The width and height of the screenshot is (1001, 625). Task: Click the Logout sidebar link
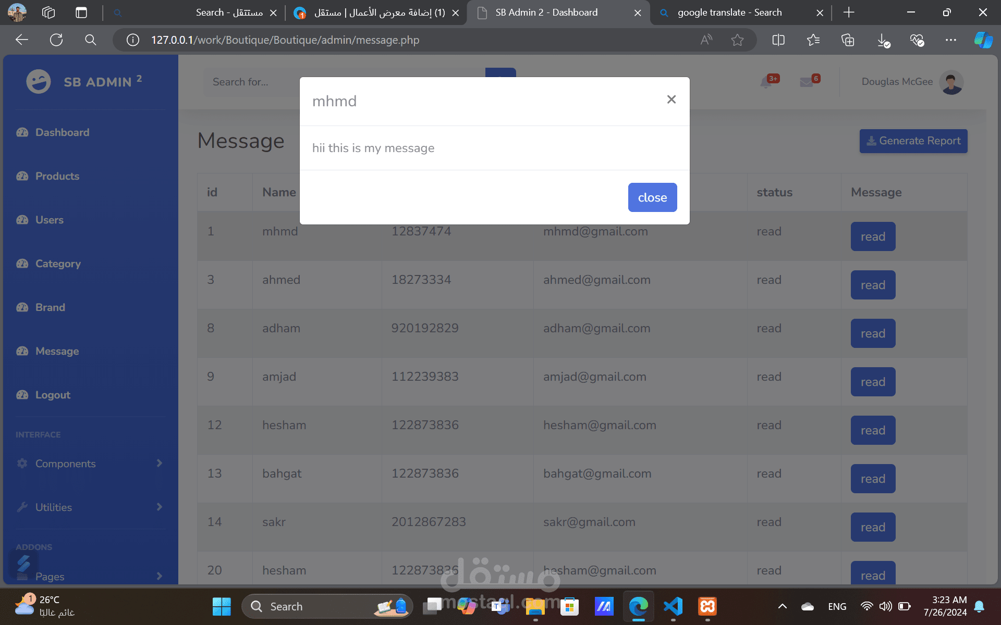pyautogui.click(x=53, y=395)
